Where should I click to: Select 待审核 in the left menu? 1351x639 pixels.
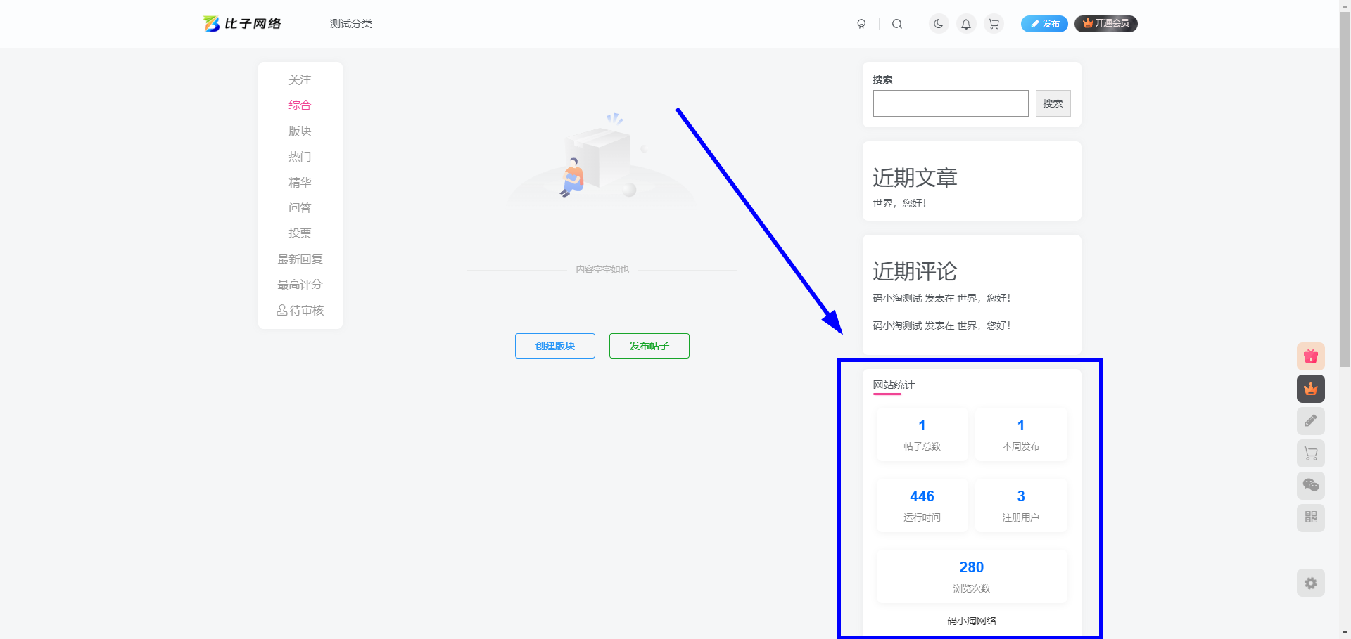coord(300,310)
